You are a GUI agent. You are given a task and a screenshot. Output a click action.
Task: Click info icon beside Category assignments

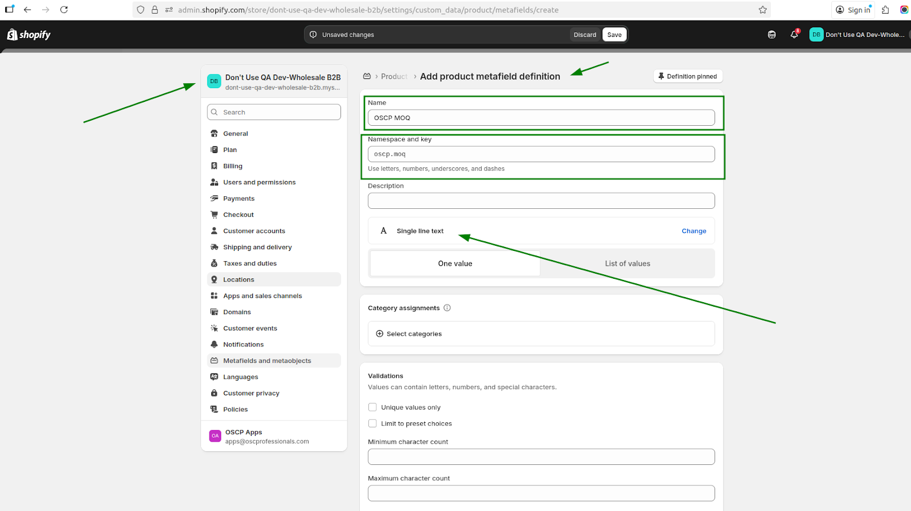coord(447,308)
